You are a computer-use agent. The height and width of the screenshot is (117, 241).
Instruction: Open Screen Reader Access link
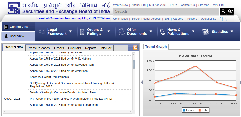[146, 19]
